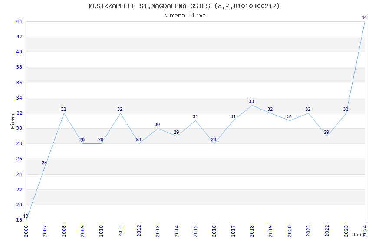Image resolution: width=369 pixels, height=239 pixels.
Task: Click the 2018 year label on x-axis
Action: pyautogui.click(x=252, y=231)
